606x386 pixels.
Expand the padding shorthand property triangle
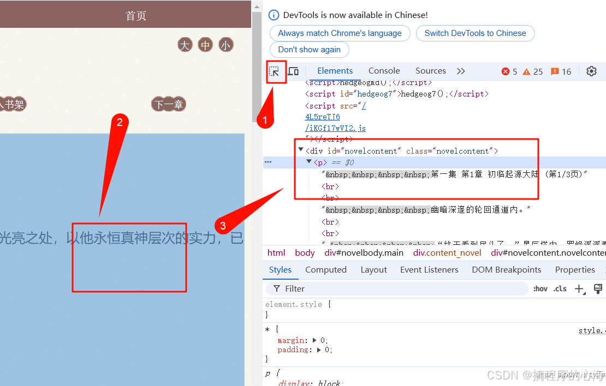(x=319, y=349)
